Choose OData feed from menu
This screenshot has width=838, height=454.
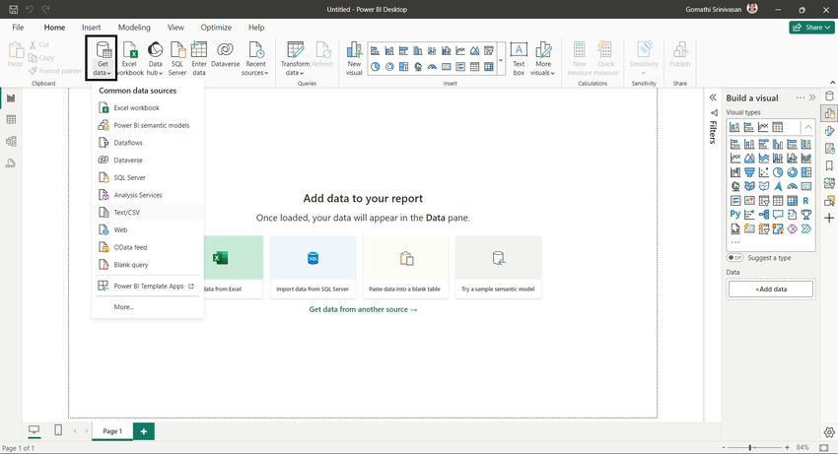tap(148, 247)
